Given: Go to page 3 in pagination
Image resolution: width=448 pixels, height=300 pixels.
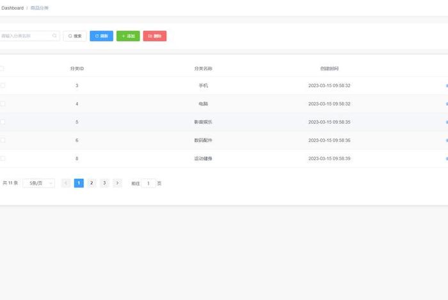Looking at the screenshot, I should point(104,183).
